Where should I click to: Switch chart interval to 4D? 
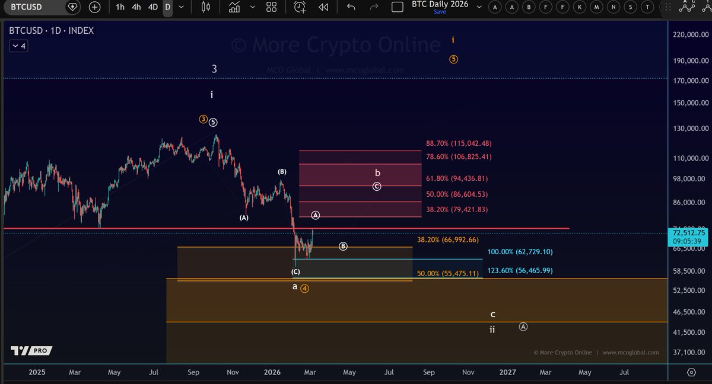[x=153, y=7]
